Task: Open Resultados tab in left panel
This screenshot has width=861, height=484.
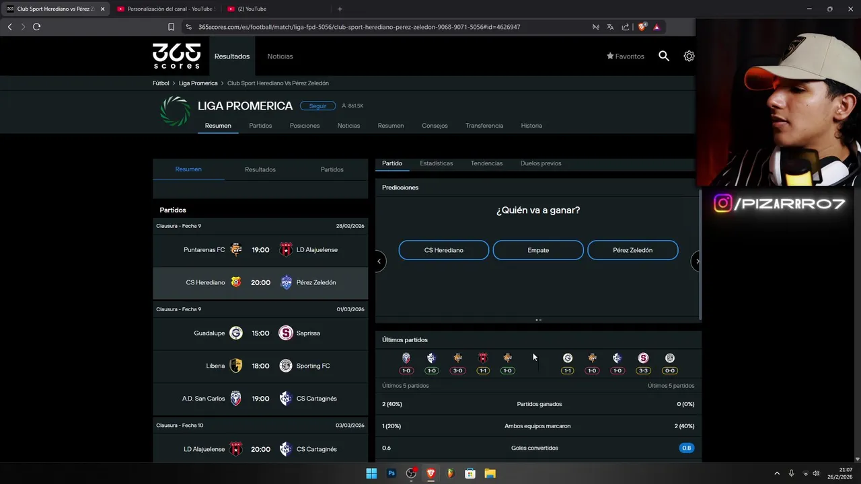Action: (260, 169)
